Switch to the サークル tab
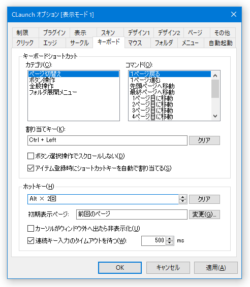 click(x=79, y=43)
